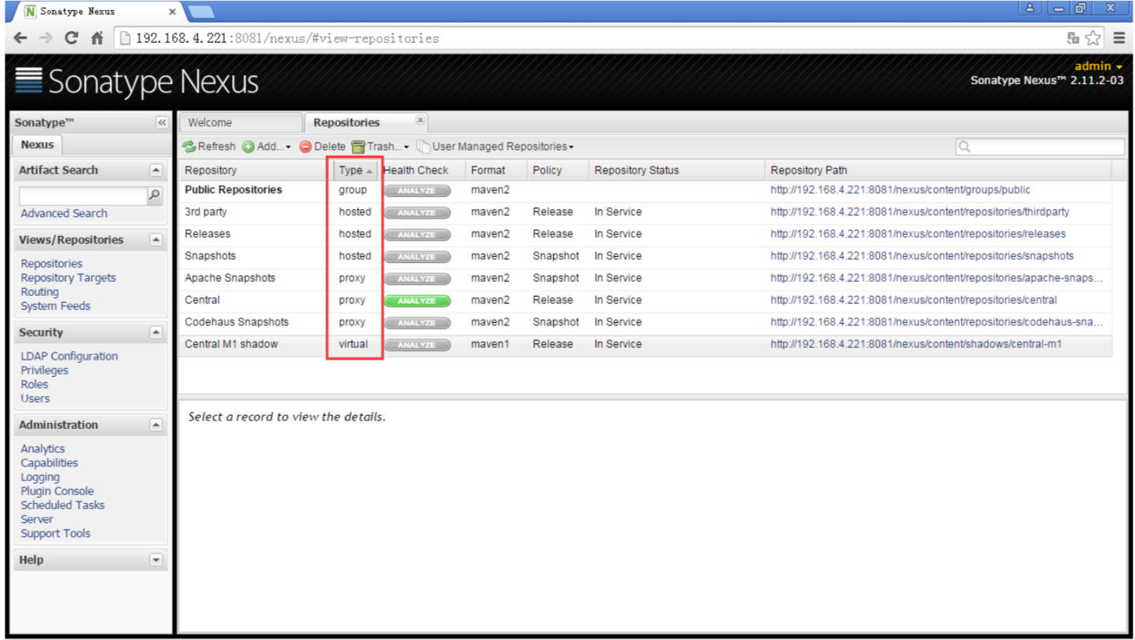
Task: Click the Delete toolbar button
Action: click(322, 146)
